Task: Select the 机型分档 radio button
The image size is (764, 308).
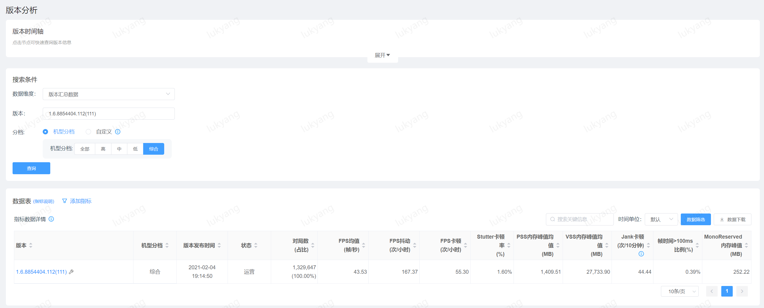Action: pos(45,132)
